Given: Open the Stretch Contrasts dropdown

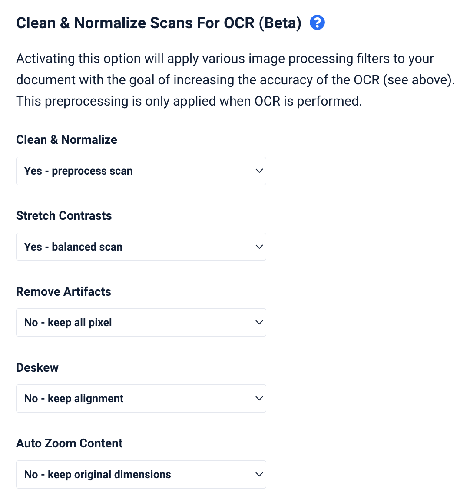Looking at the screenshot, I should tap(141, 247).
